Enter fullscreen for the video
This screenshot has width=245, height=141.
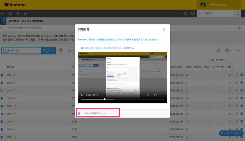click(155, 95)
